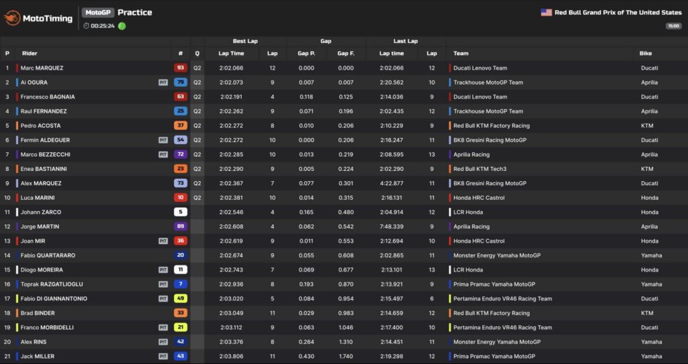Select rider name Fabio QUARTARARO
The image size is (688, 364).
48,255
